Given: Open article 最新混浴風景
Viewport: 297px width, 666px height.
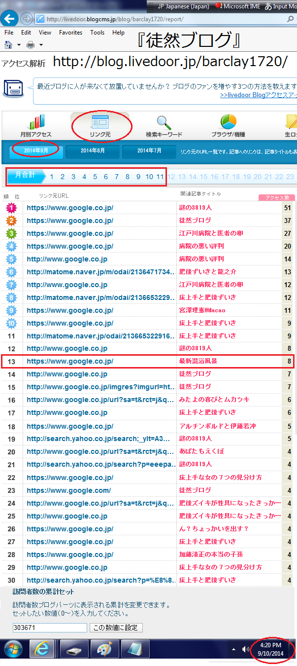Looking at the screenshot, I should click(198, 361).
